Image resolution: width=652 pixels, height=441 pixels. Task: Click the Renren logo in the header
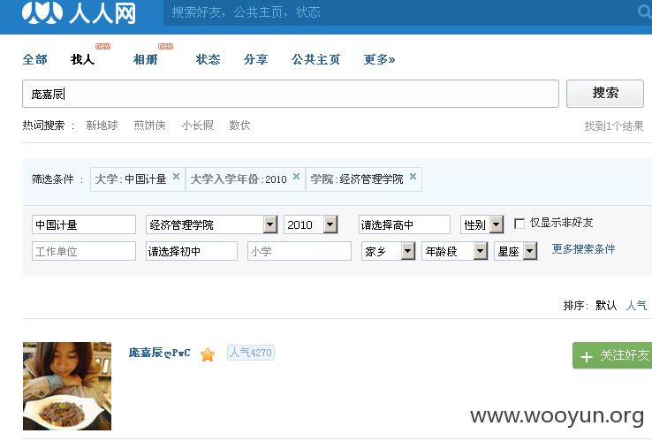[x=79, y=12]
